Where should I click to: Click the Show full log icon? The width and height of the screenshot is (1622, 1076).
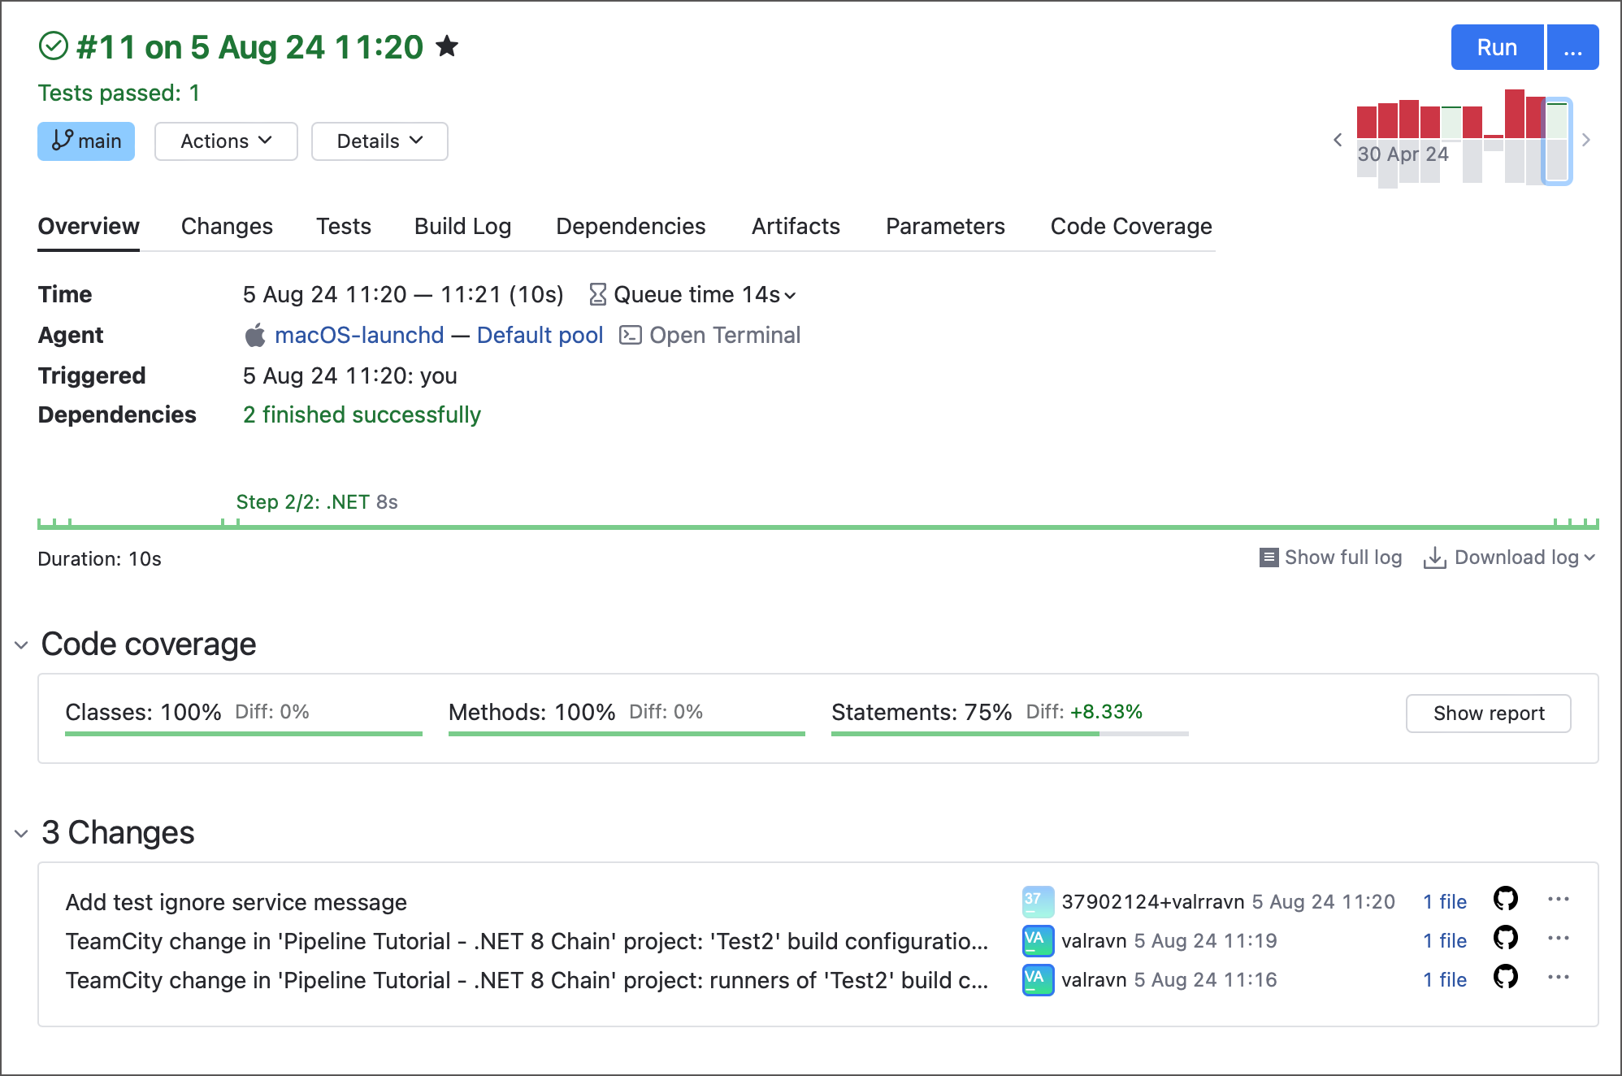(1269, 558)
